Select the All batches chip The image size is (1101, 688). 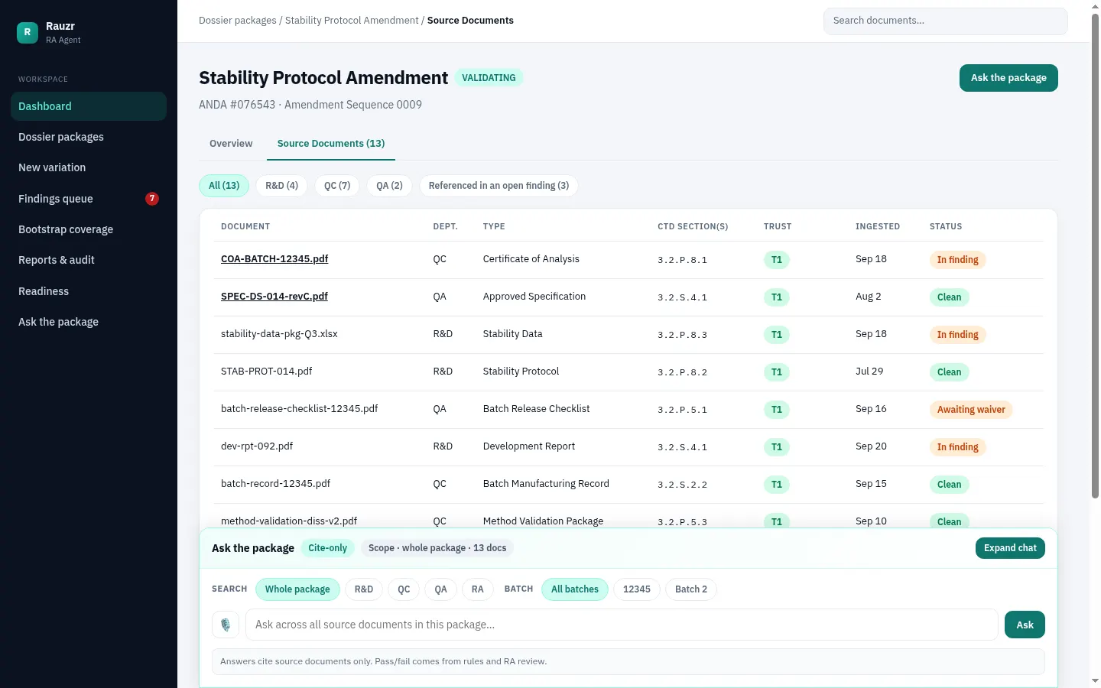tap(575, 589)
